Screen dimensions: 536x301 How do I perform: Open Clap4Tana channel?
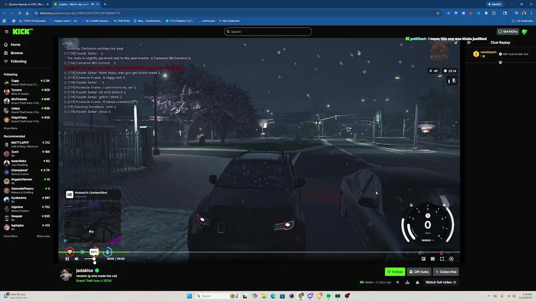tap(27, 119)
